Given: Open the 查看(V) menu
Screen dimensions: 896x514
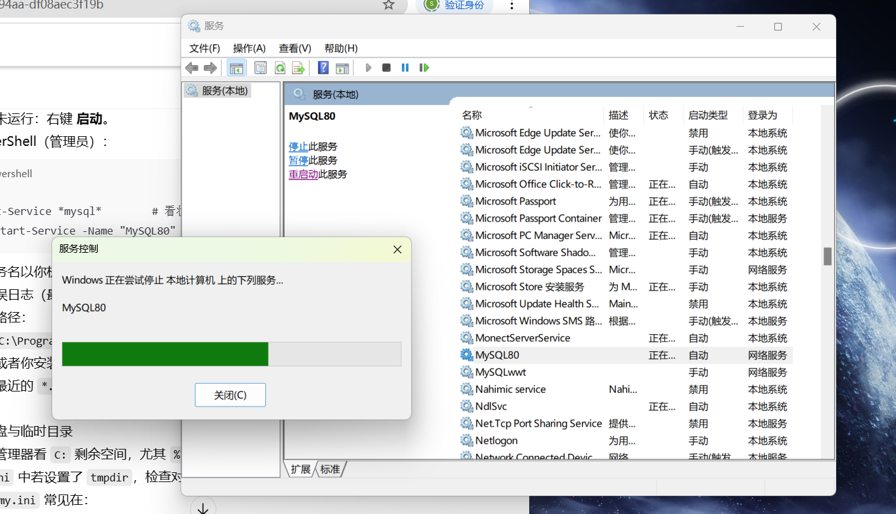Looking at the screenshot, I should pyautogui.click(x=294, y=48).
